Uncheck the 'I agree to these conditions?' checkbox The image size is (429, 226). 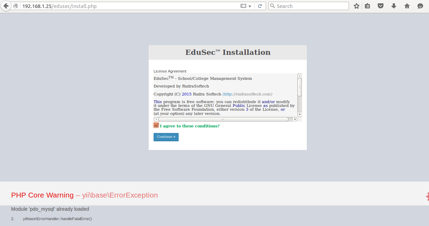(156, 125)
